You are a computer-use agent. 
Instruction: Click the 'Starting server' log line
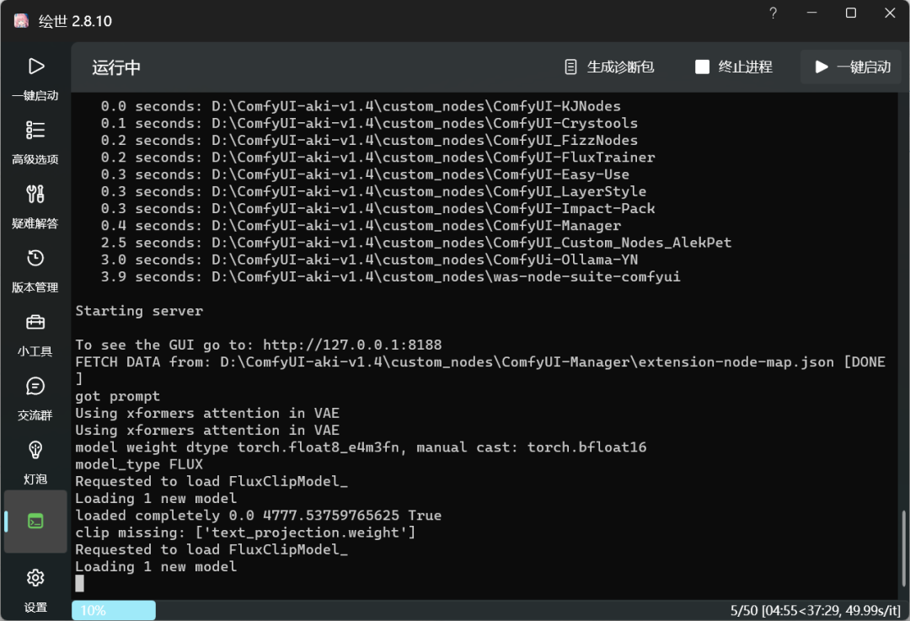(x=139, y=310)
